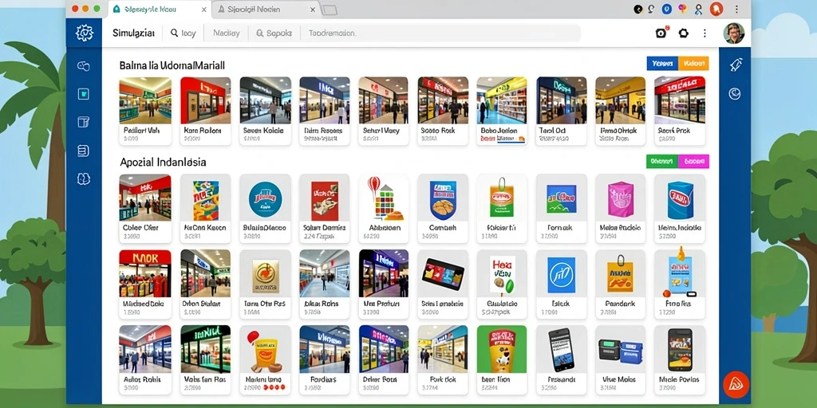The image size is (817, 408).
Task: Open the stacked list icon in left sidebar
Action: [x=83, y=151]
